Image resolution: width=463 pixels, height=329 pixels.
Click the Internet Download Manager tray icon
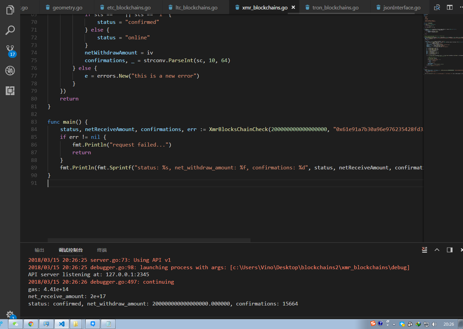tap(418, 324)
